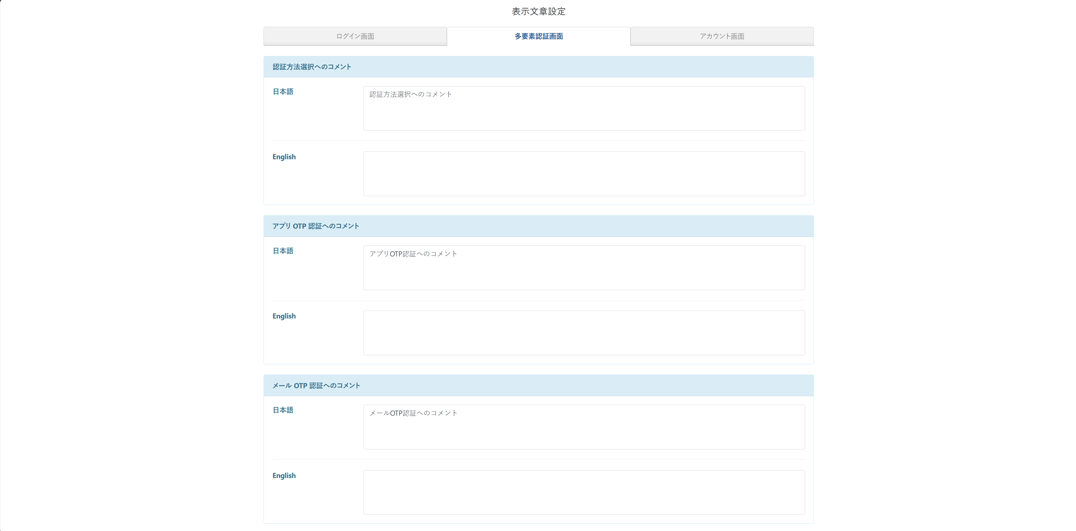Focus 日本語 textarea for メール OTP 認証
This screenshot has width=1076, height=531.
584,427
